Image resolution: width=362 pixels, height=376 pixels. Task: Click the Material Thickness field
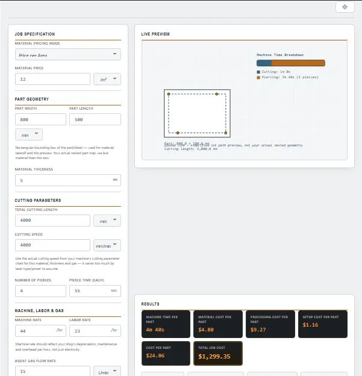click(68, 180)
